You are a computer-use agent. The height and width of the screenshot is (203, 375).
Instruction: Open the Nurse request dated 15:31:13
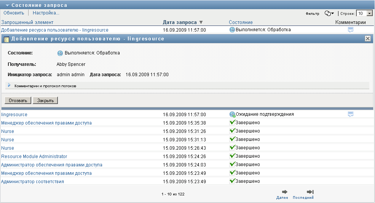point(8,139)
